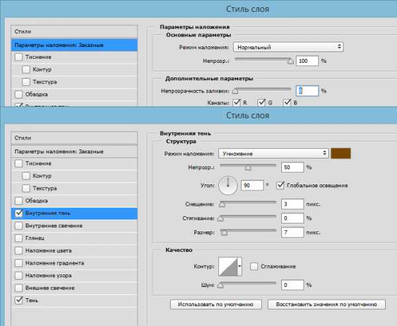Viewport: 397px width, 326px height.
Task: Enable the Наложение цвета checkbox
Action: 19,251
